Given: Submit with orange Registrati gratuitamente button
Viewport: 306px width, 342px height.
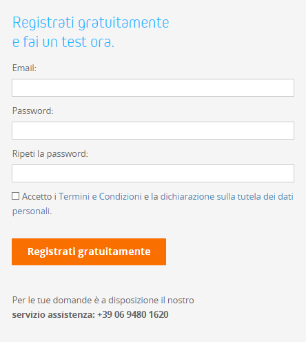Looking at the screenshot, I should pos(89,251).
